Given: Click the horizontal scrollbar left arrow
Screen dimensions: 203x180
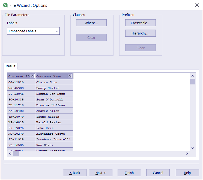Looking at the screenshot, I should (x=10, y=154).
